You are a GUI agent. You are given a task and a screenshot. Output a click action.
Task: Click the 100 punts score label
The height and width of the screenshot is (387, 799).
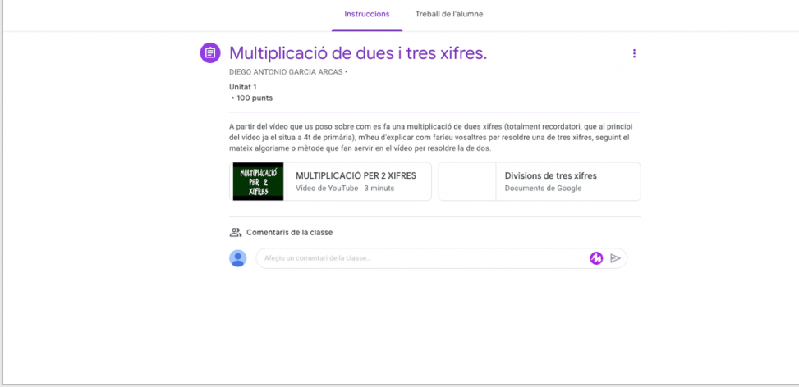coord(253,98)
